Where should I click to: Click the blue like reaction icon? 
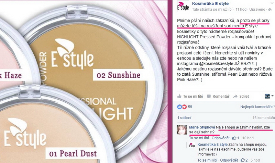click(x=179, y=107)
